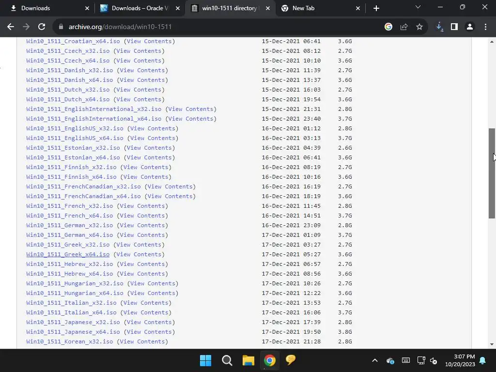
Task: Select size value 3.8G for Japanese x64
Action: (x=345, y=332)
